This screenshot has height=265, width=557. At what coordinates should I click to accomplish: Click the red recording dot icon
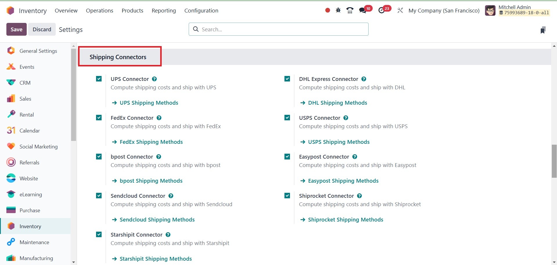tap(328, 10)
